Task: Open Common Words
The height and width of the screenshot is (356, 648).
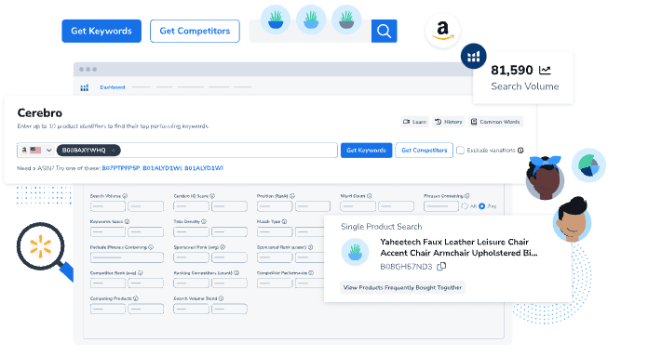Action: click(495, 122)
